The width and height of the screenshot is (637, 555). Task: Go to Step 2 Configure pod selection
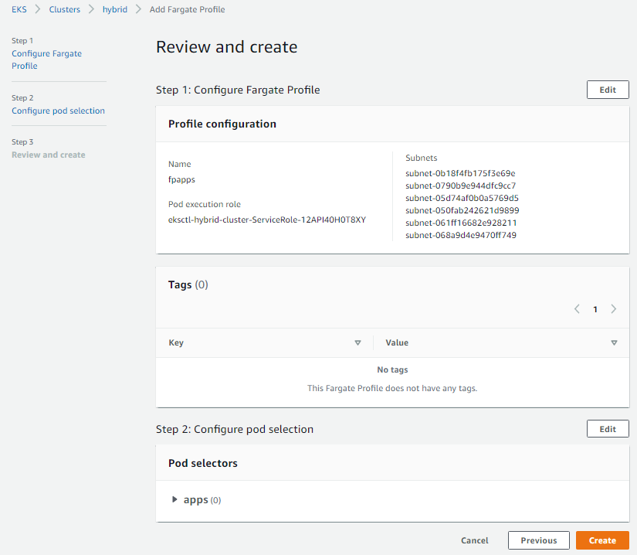tap(58, 111)
